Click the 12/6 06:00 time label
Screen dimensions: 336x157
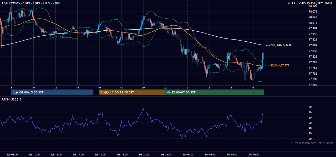click(x=253, y=155)
